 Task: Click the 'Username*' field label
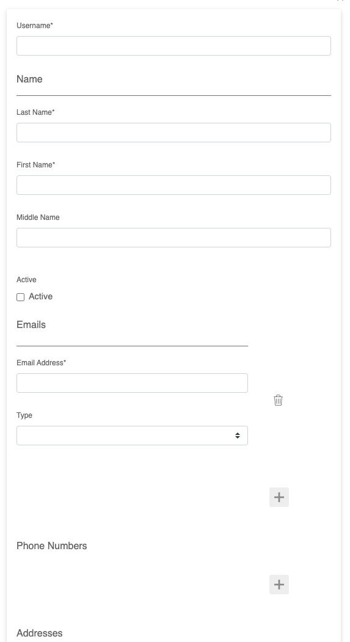35,26
